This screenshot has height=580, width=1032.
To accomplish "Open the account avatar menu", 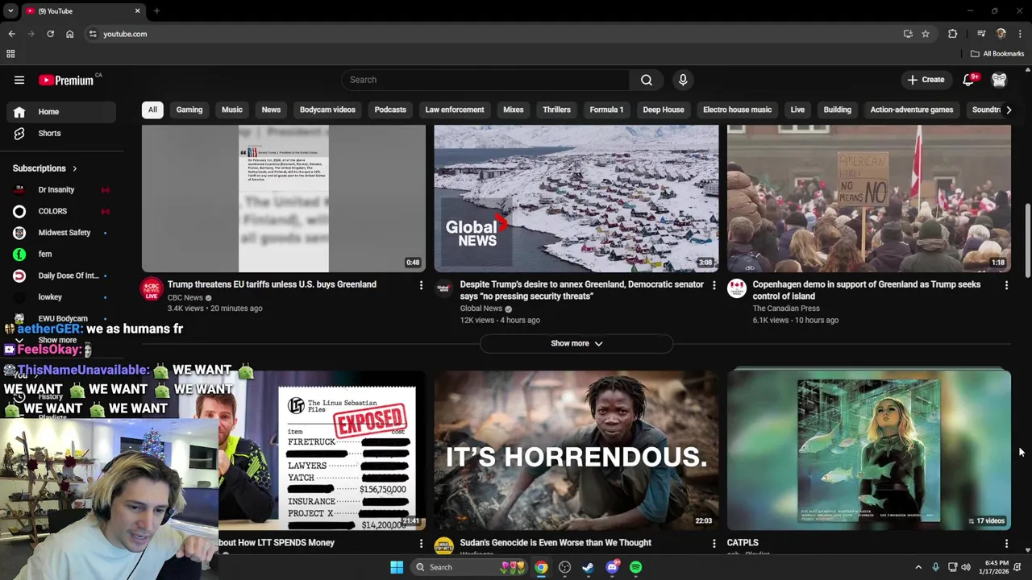I will pyautogui.click(x=999, y=80).
